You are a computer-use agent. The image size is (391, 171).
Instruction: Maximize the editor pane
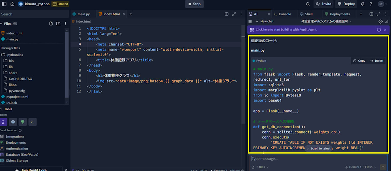tap(234, 14)
